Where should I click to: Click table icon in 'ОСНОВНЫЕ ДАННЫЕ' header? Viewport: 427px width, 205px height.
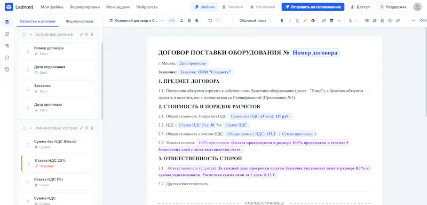point(86,34)
